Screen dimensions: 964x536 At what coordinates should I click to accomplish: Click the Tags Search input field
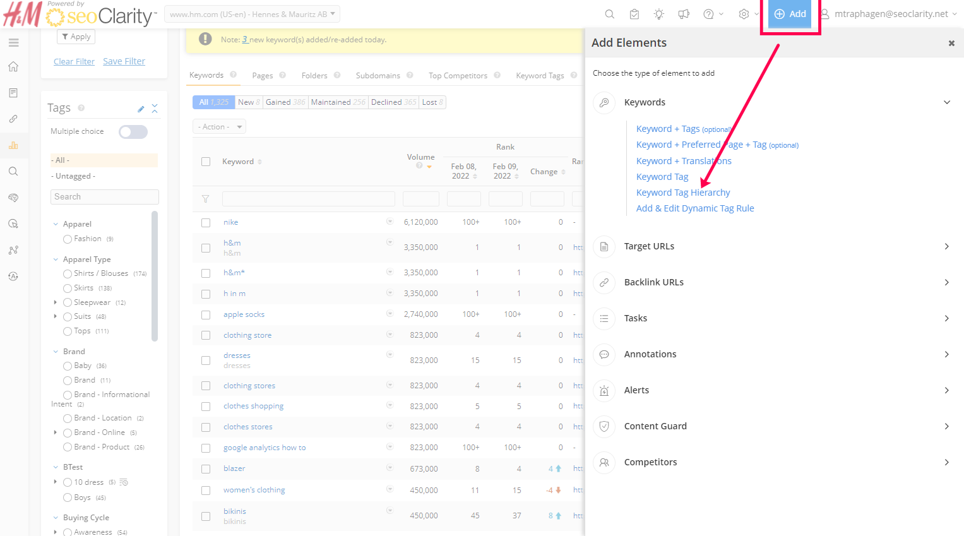[104, 197]
